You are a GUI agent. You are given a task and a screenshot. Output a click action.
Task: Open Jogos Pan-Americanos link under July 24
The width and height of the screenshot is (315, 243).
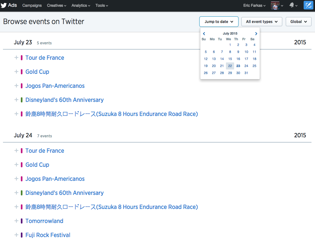click(x=55, y=179)
